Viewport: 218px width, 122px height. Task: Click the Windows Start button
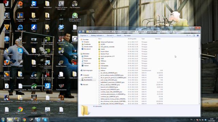(x=3, y=120)
